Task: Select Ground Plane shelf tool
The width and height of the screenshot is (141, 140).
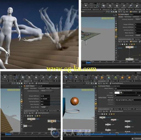Action: (x=116, y=78)
